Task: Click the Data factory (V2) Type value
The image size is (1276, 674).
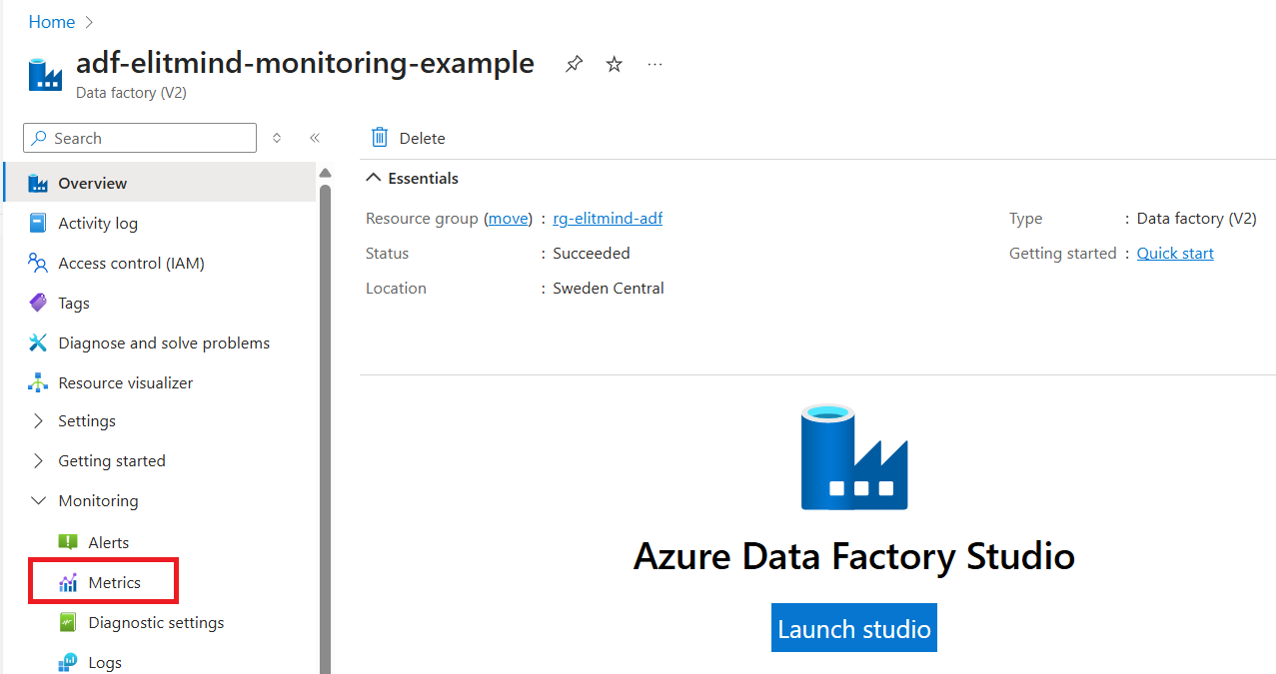Action: [1197, 218]
